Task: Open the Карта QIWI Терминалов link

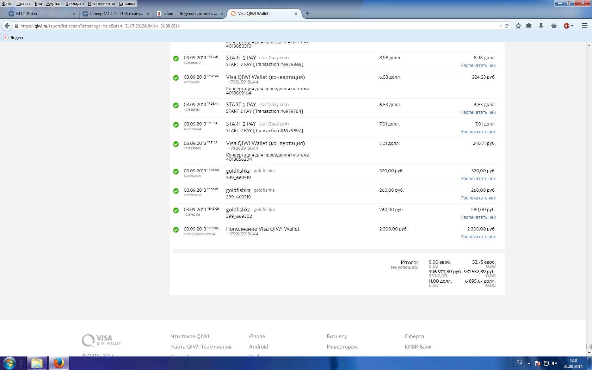Action: 201,347
